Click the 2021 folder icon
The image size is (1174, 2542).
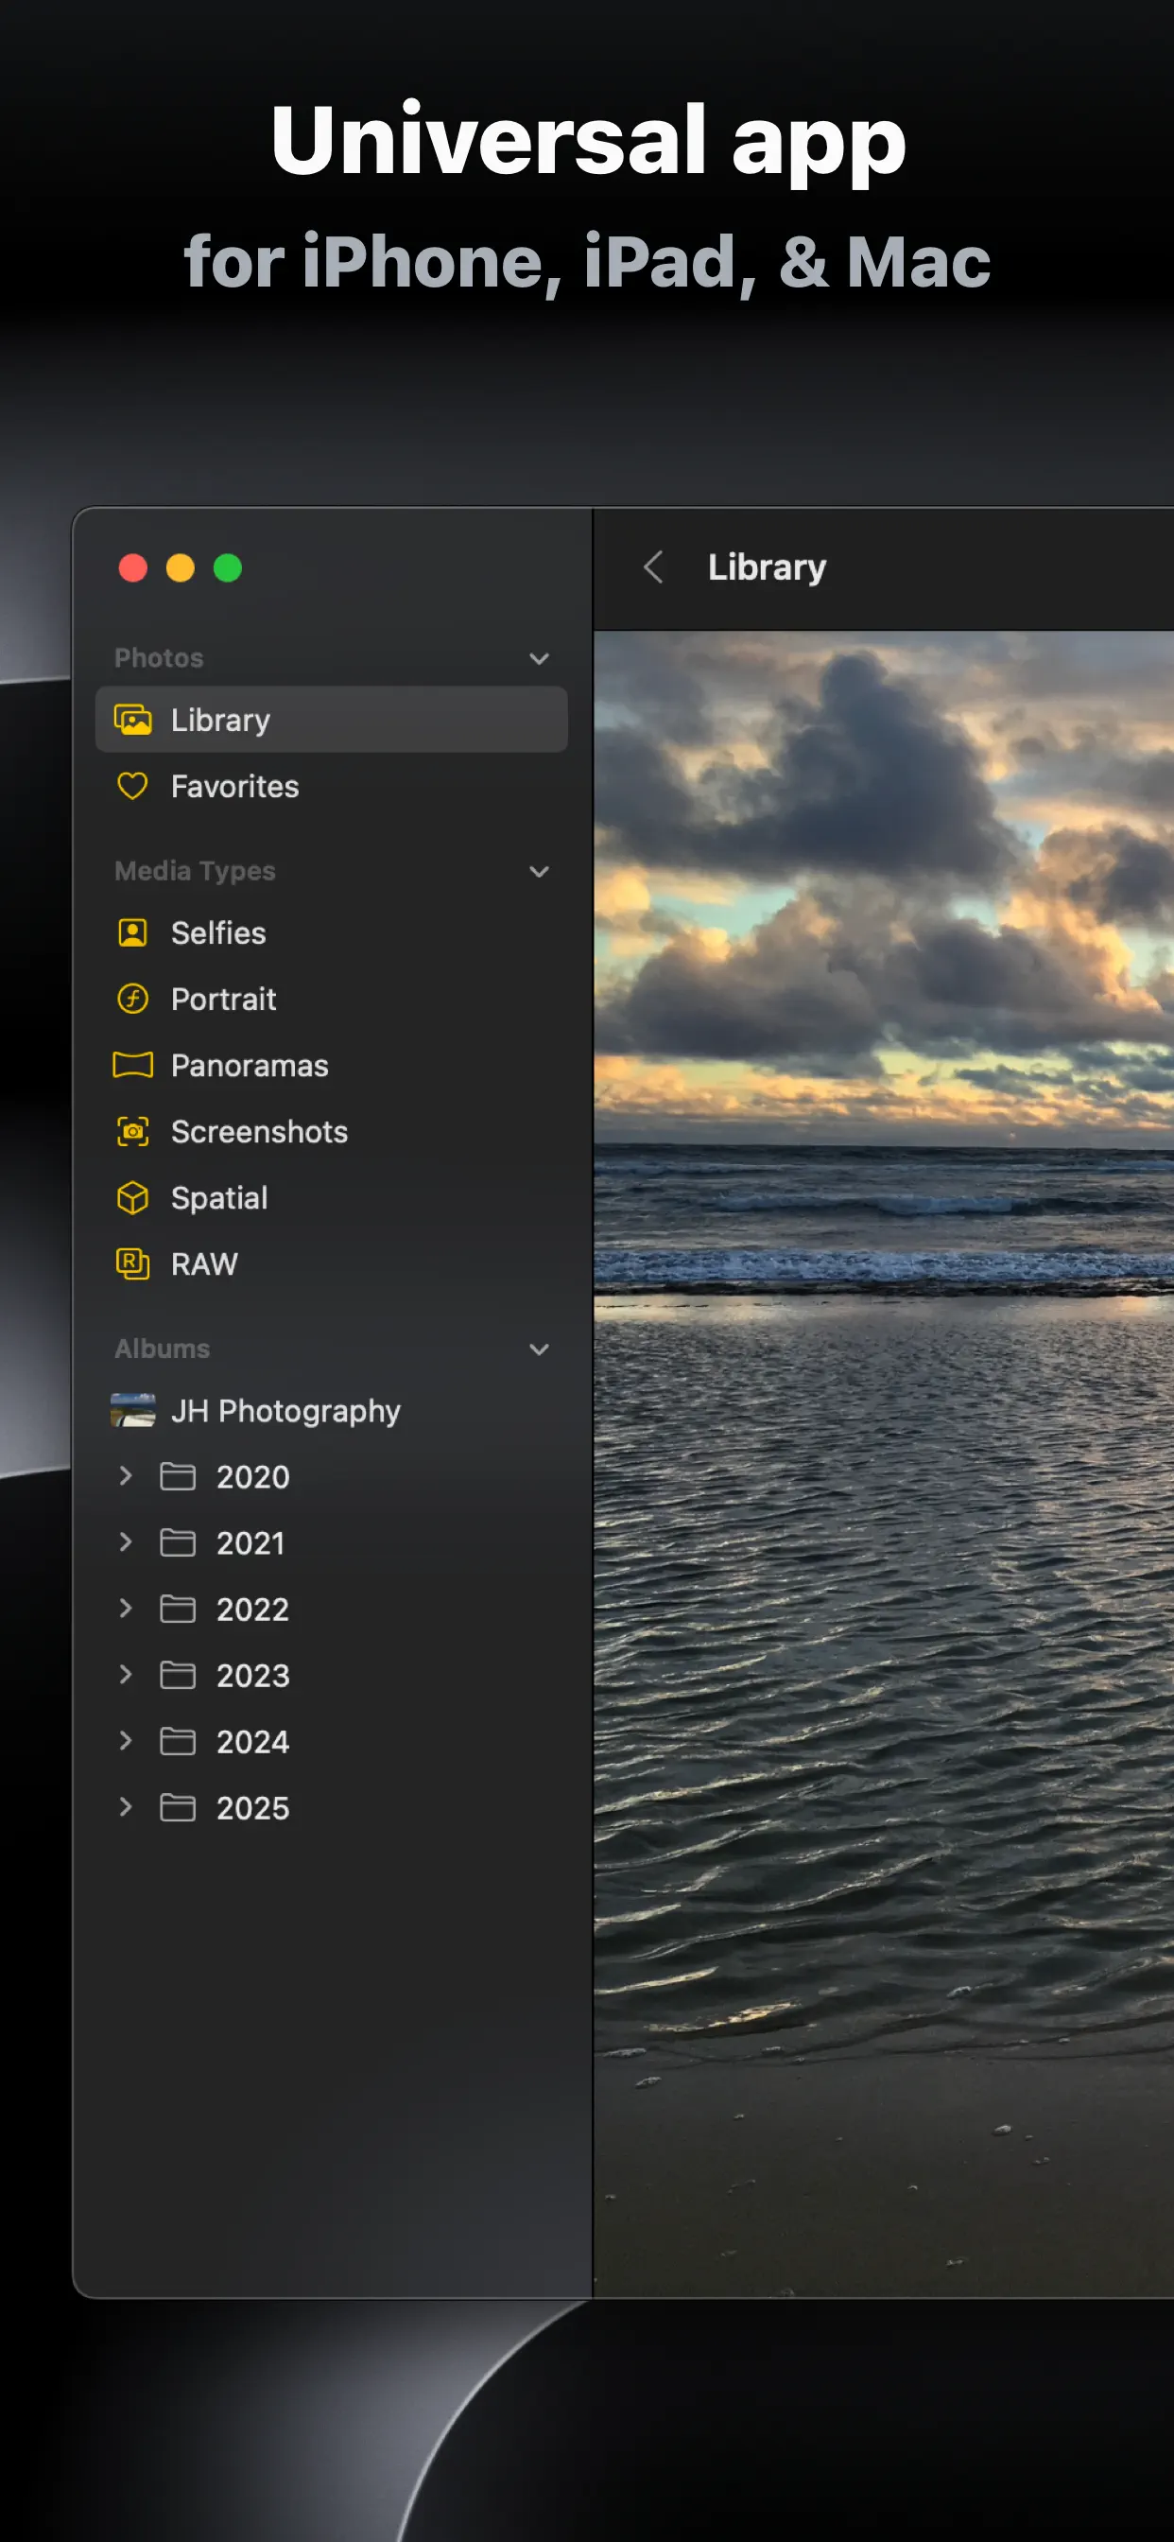coord(178,1542)
